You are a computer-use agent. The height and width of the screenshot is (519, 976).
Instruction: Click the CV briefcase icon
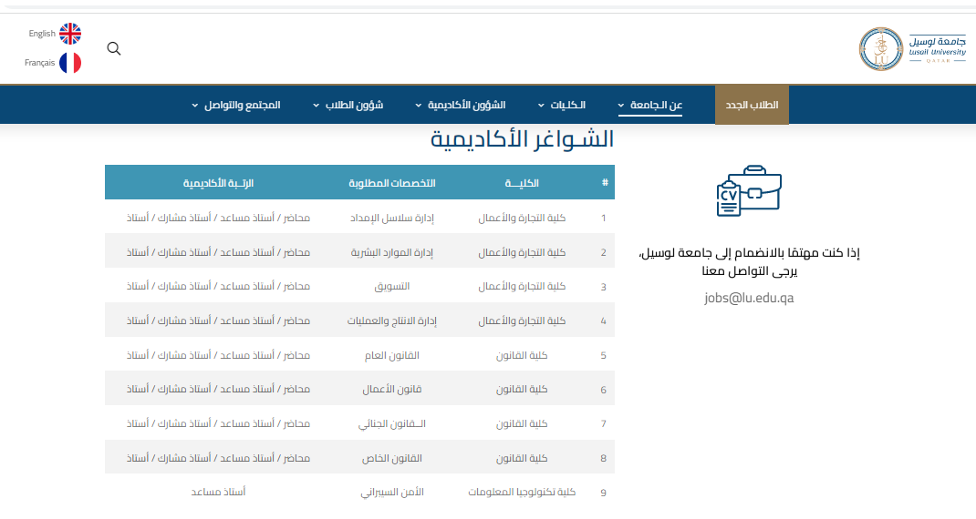point(749,192)
